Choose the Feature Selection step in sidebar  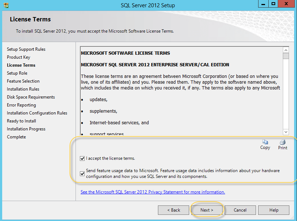(x=23, y=81)
